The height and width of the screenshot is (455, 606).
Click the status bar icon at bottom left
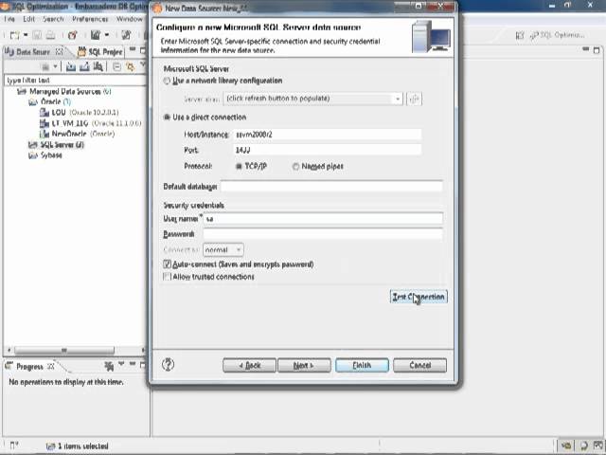(x=14, y=446)
